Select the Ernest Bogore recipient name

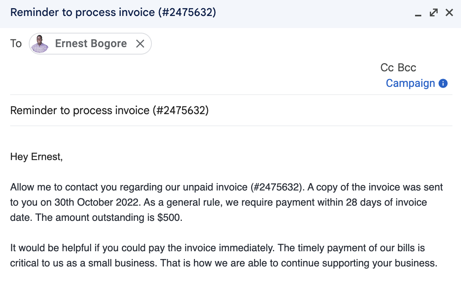[91, 44]
